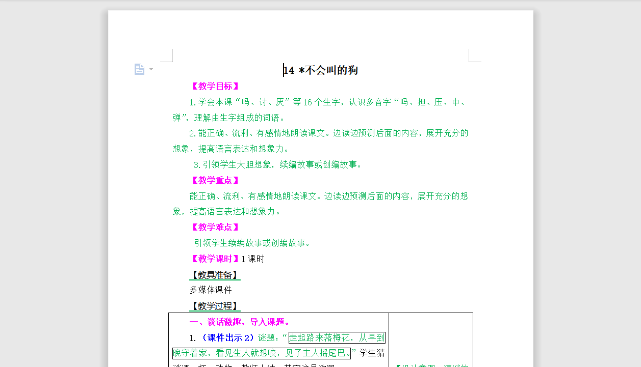The width and height of the screenshot is (641, 367).
Task: Click the 【教学课时】 heading
Action: click(215, 259)
